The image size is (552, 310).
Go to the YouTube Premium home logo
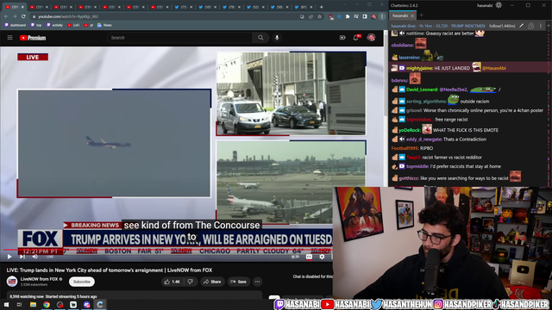[33, 38]
